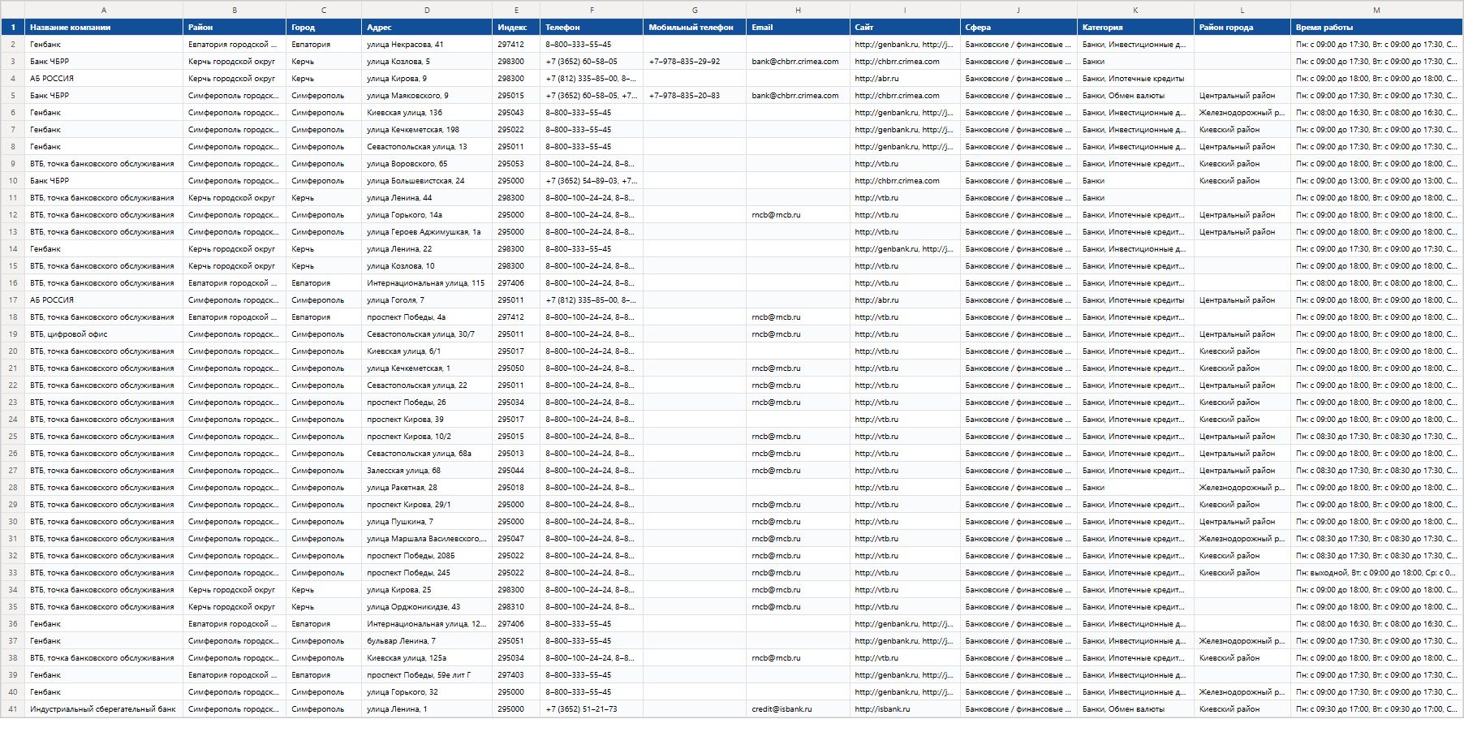
Task: Select column J by its letter header
Action: pyautogui.click(x=1018, y=10)
